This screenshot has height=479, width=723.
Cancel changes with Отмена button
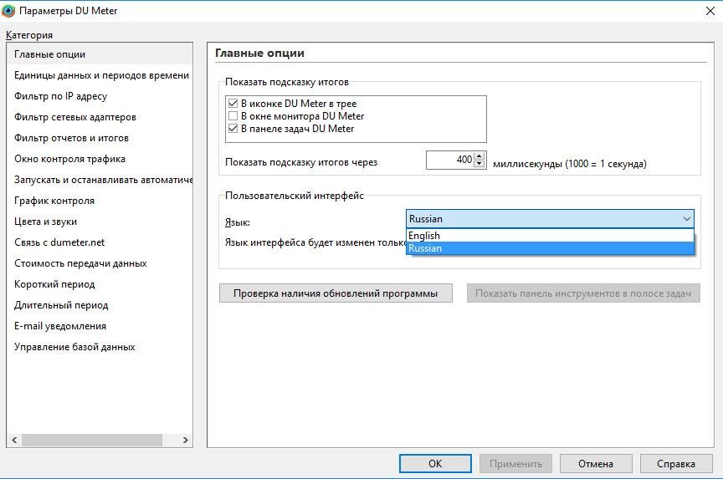coord(596,463)
